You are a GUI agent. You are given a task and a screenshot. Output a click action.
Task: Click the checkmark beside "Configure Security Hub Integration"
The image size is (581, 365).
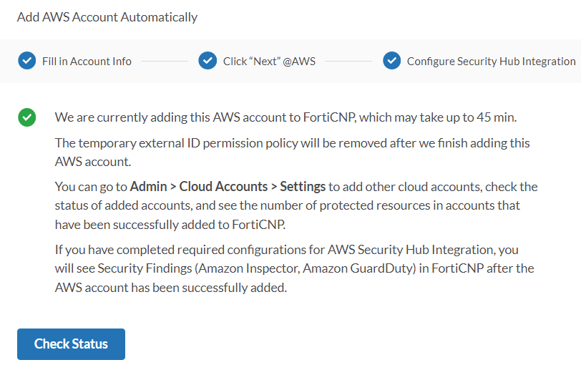391,61
